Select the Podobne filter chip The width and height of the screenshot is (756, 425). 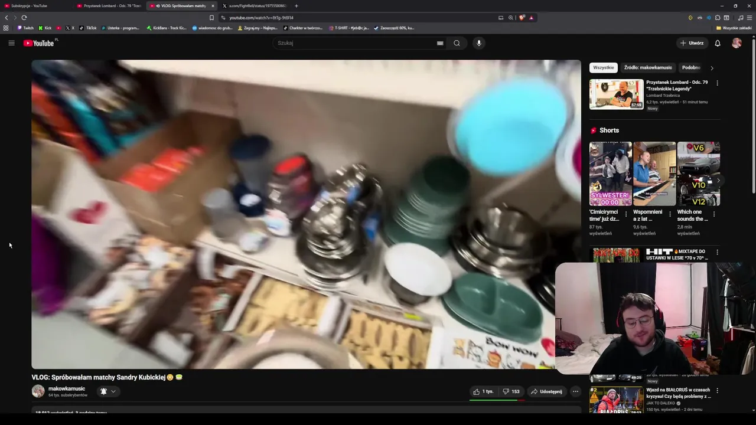[691, 68]
